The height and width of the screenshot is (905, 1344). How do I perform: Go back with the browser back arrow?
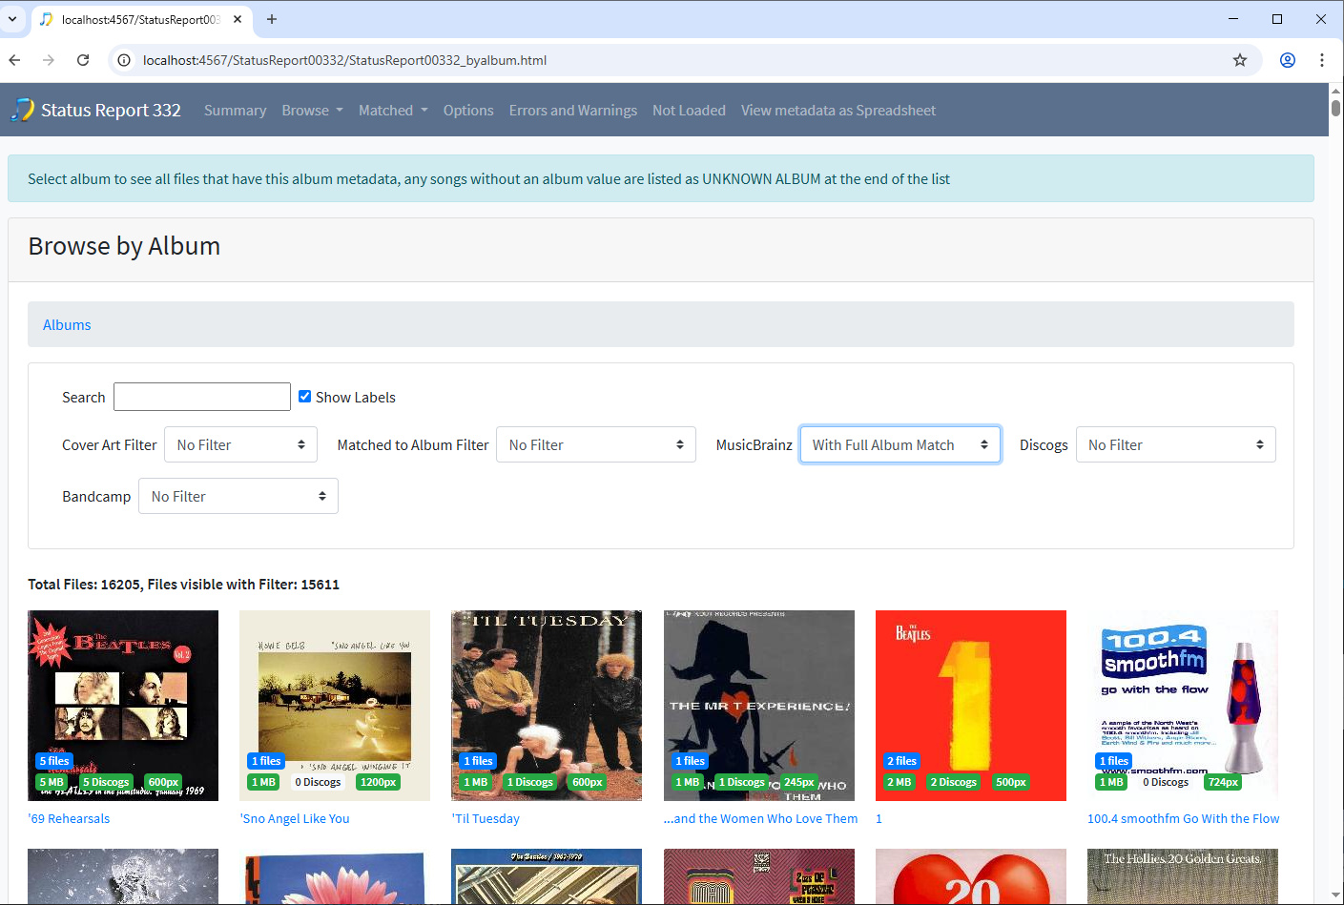[14, 60]
